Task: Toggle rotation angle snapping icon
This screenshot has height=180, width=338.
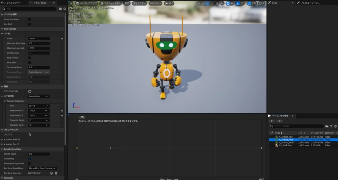Action: pos(237,3)
